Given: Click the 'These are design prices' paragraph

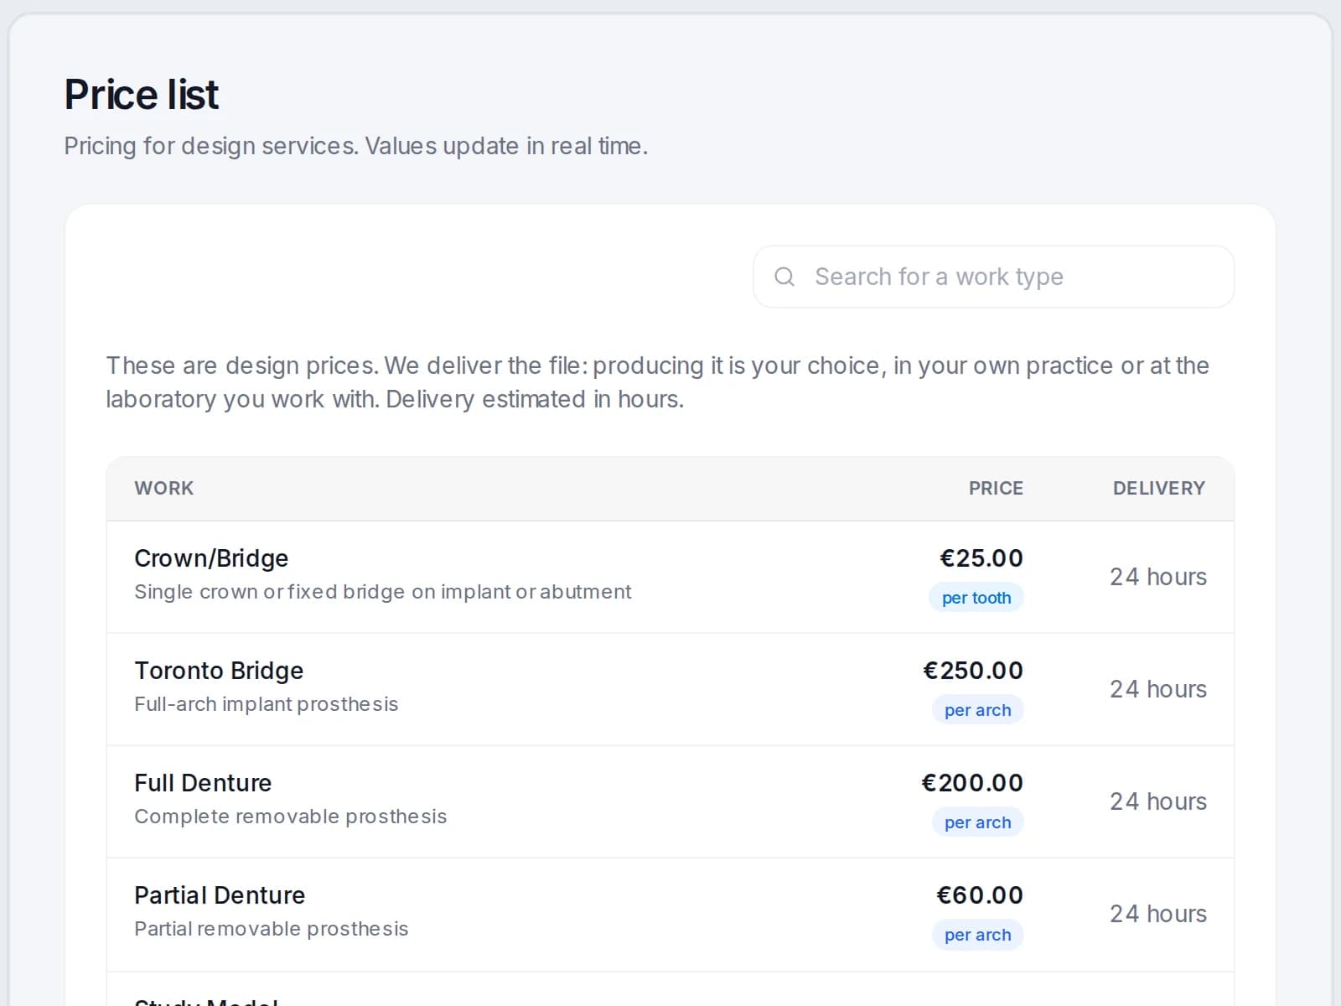Looking at the screenshot, I should coord(658,382).
